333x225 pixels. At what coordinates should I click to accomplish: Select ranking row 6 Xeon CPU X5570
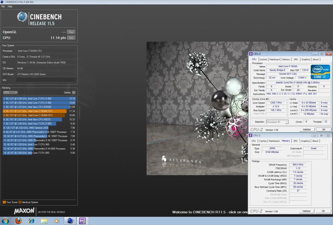pyautogui.click(x=39, y=120)
